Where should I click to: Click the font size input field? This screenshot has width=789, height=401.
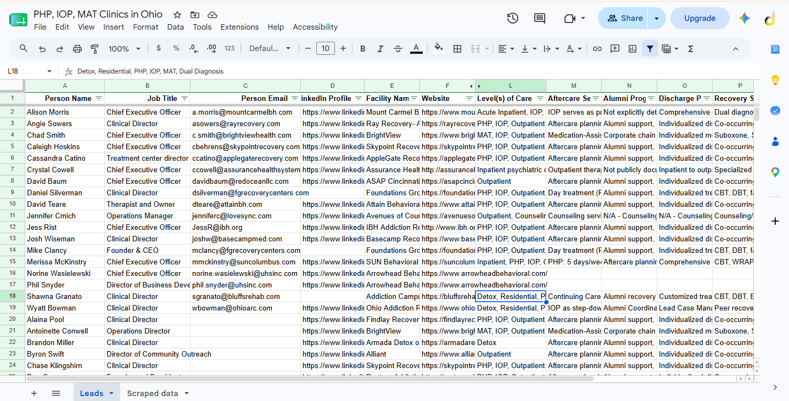click(326, 48)
